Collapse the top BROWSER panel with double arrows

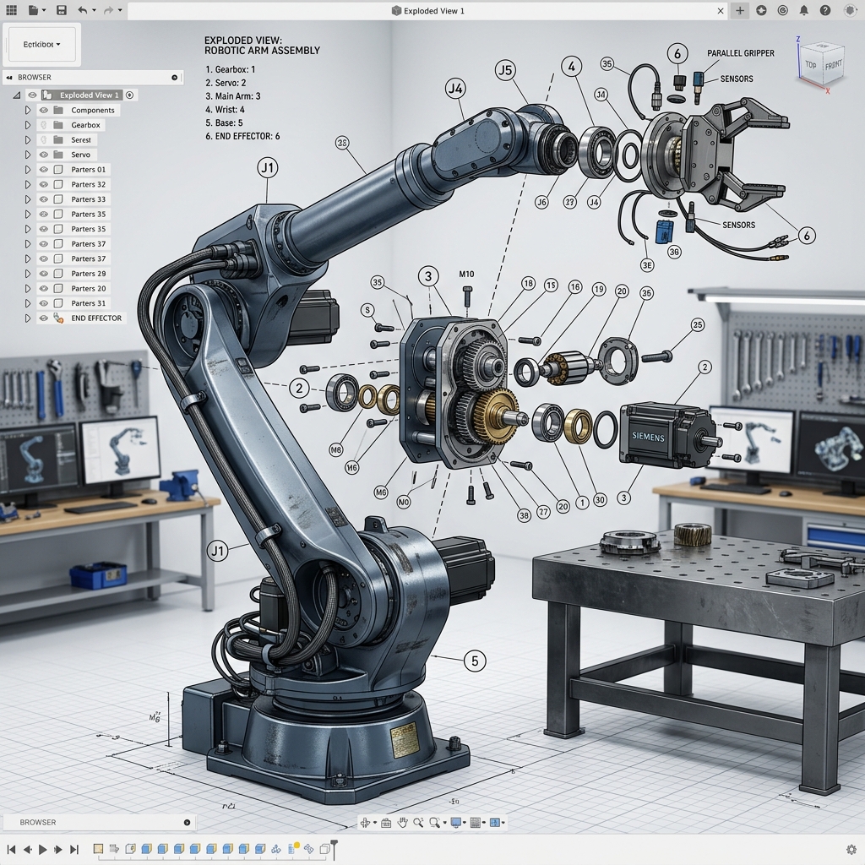(x=8, y=77)
